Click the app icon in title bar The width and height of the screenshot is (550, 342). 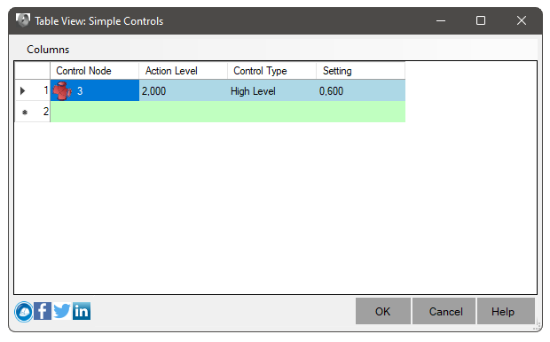coord(23,20)
